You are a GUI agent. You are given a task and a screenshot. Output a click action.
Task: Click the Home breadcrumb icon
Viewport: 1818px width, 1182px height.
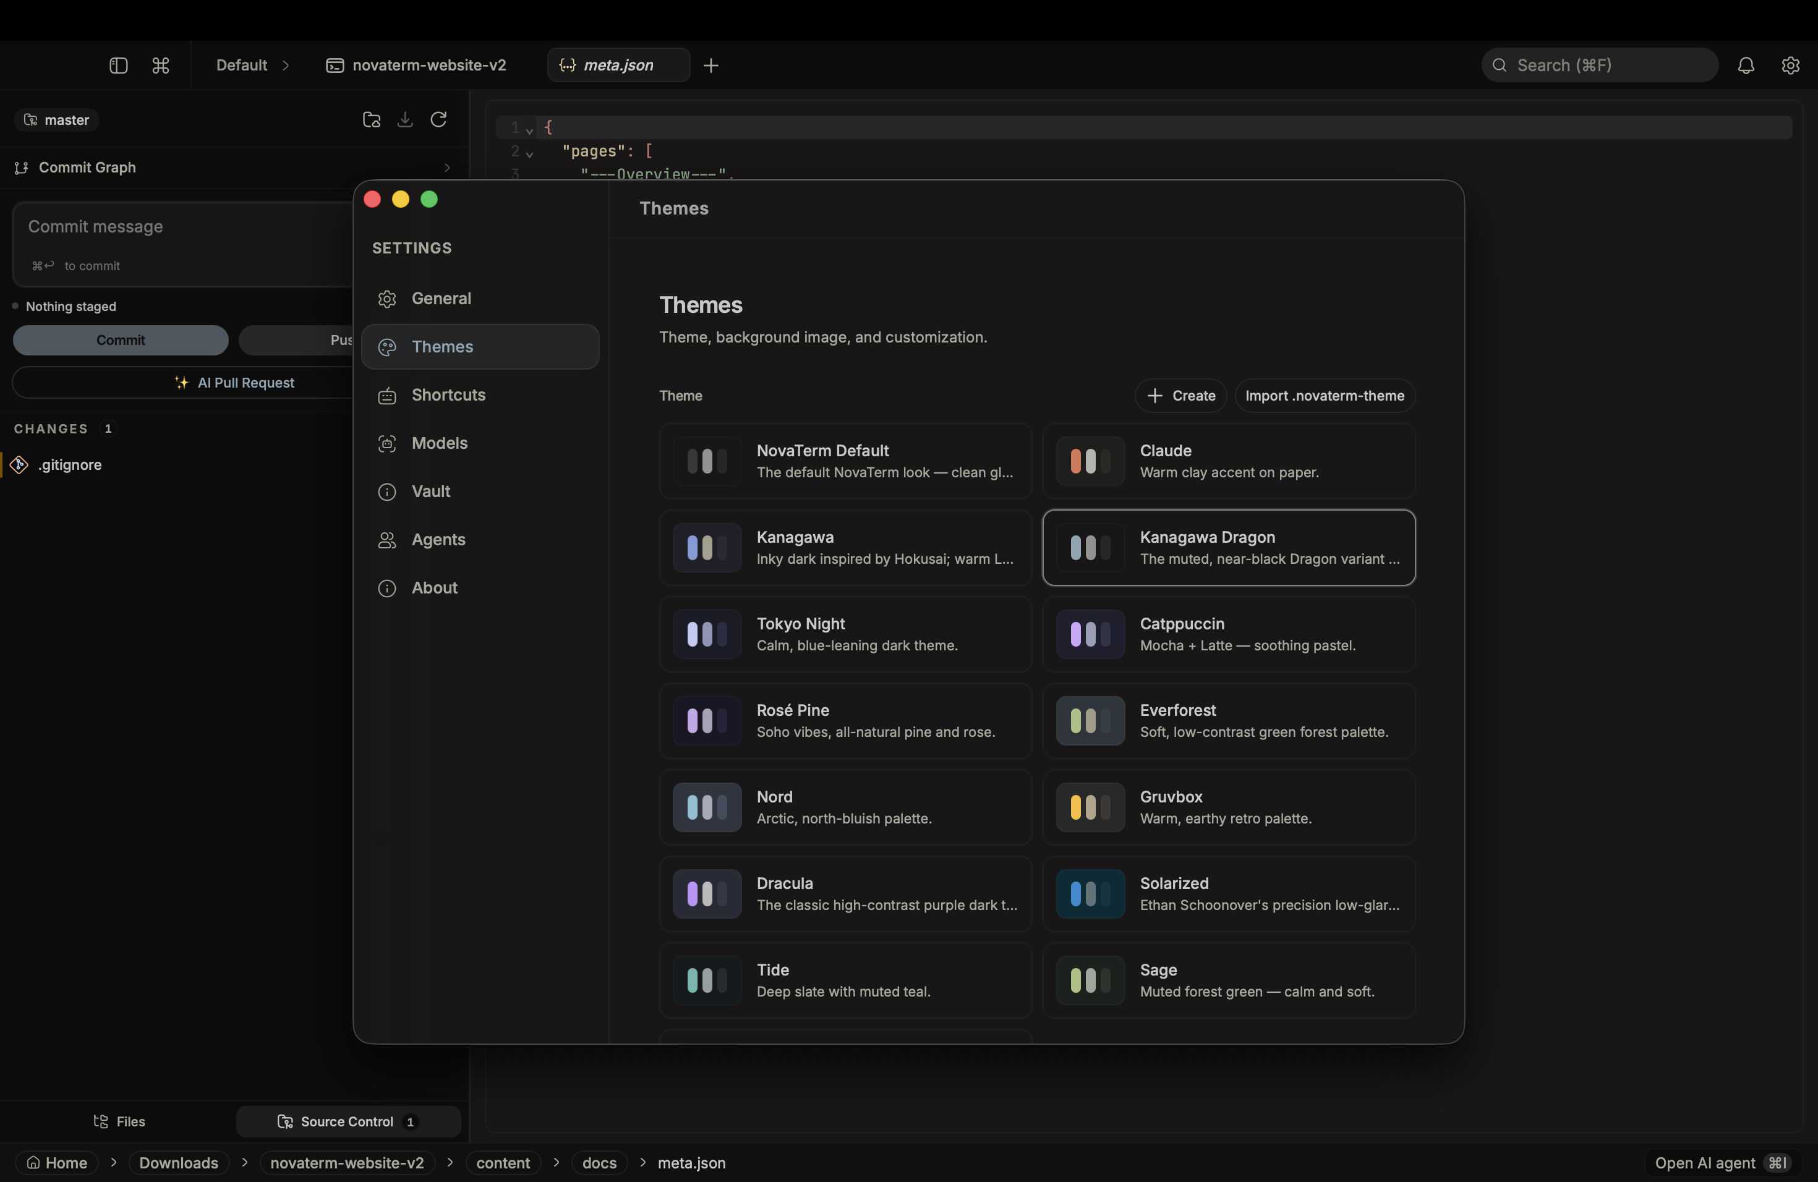click(x=33, y=1162)
